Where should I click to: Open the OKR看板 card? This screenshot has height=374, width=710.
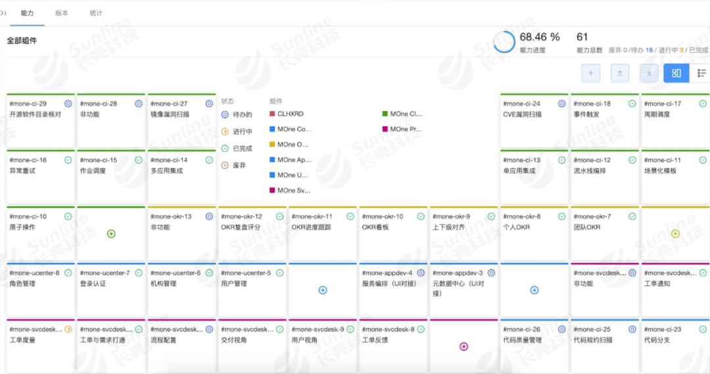tap(393, 234)
